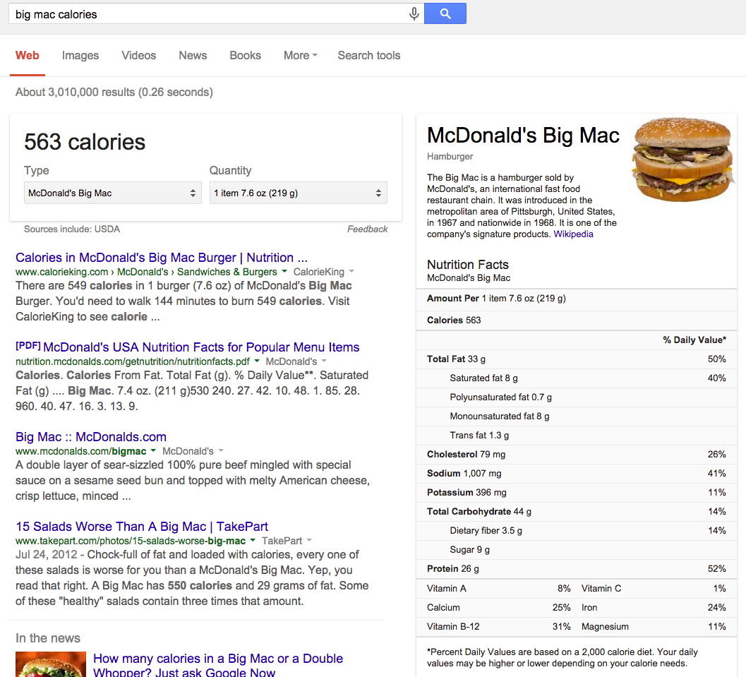This screenshot has width=746, height=677.
Task: Open Big Mac :: McDonalds.com result
Action: tap(91, 437)
